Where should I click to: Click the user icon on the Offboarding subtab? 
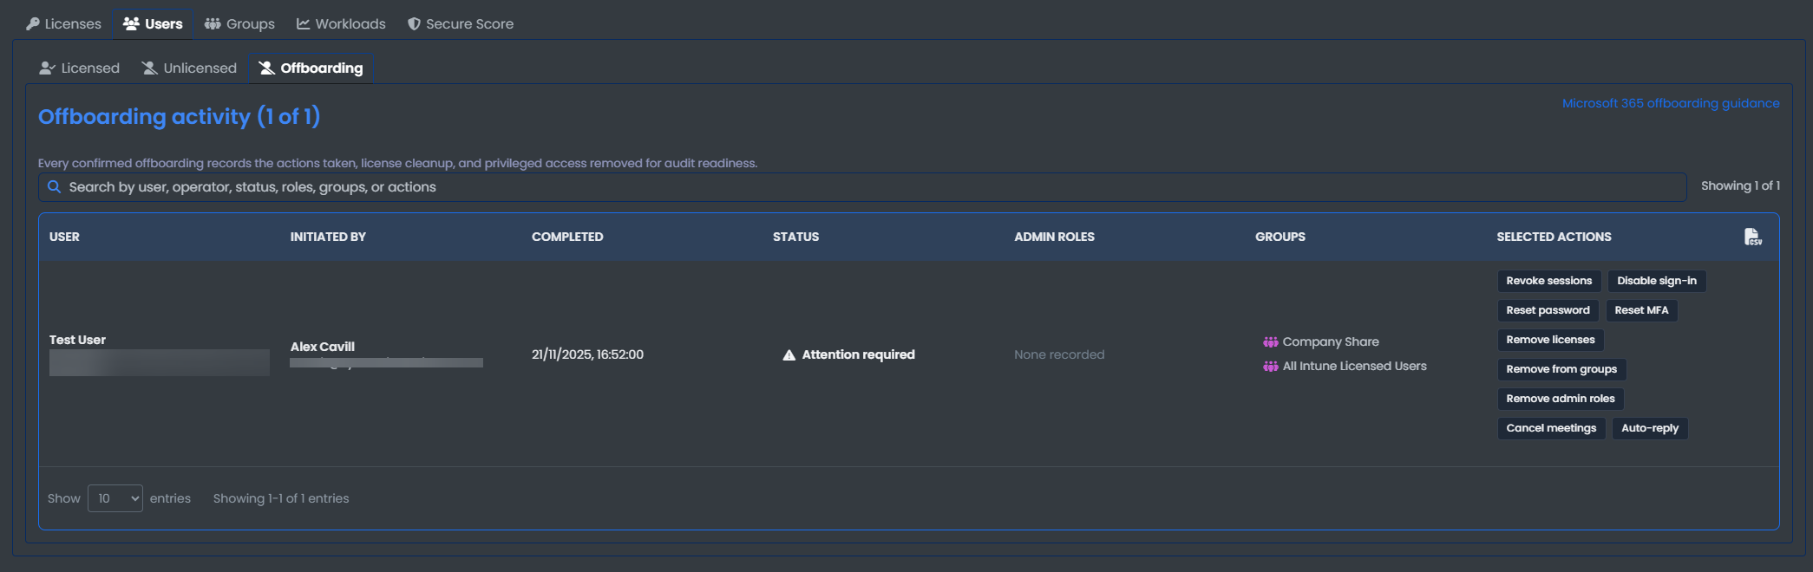click(267, 68)
